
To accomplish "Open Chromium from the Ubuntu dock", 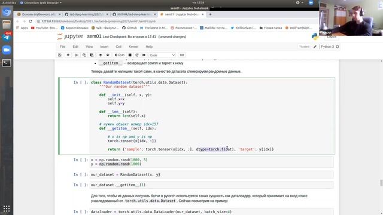I will tap(7, 12).
